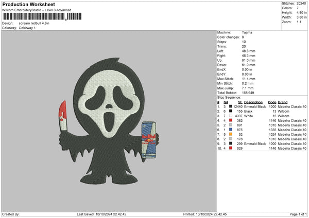Click the White swatch in row 3
This screenshot has height=218, width=309.
(x=231, y=116)
